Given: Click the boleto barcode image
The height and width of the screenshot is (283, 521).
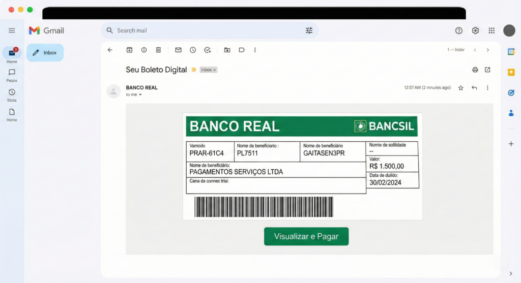Looking at the screenshot, I should coord(264,207).
